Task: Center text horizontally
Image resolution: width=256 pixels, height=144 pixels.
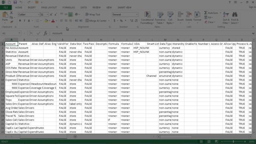Action: [x=66, y=21]
